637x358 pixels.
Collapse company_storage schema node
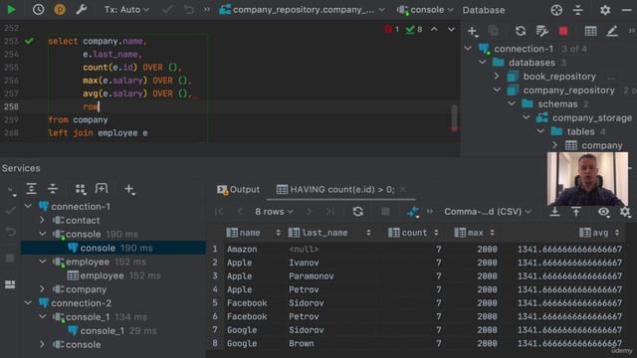click(527, 117)
